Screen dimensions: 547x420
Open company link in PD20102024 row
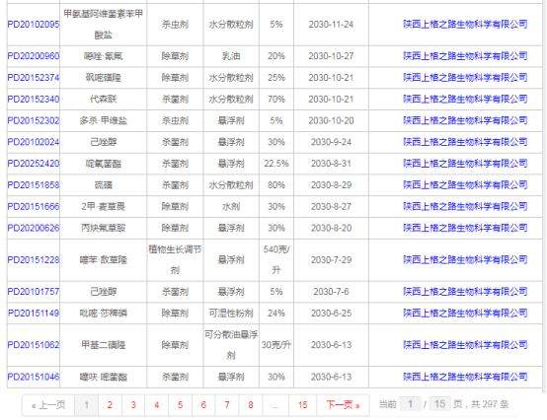click(x=465, y=142)
